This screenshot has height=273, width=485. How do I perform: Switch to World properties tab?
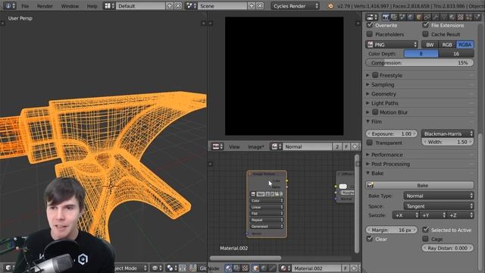pos(411,17)
